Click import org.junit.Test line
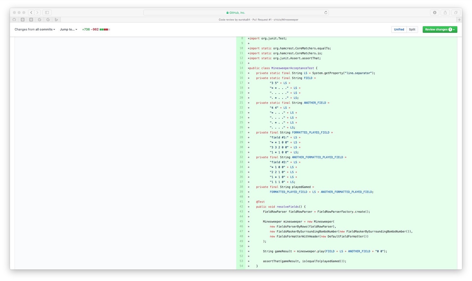Viewport: 472px width, 281px height. tap(268, 38)
